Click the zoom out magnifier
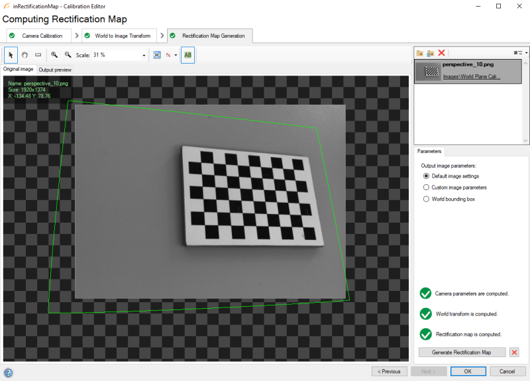The height and width of the screenshot is (381, 530). 68,55
